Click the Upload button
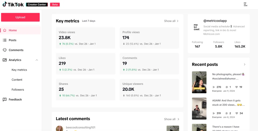258x131 pixels. click(20, 17)
